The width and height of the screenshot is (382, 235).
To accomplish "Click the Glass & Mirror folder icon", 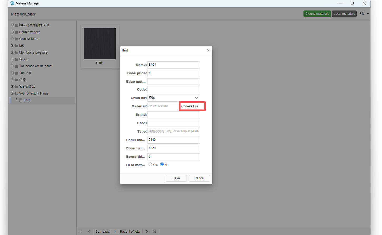I will point(16,39).
